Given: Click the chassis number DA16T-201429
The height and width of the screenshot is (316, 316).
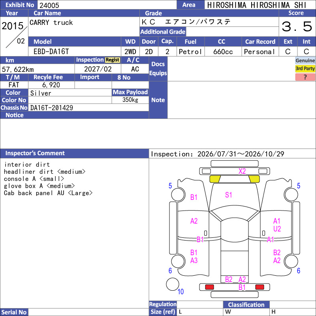Looking at the screenshot, I should coord(52,108).
